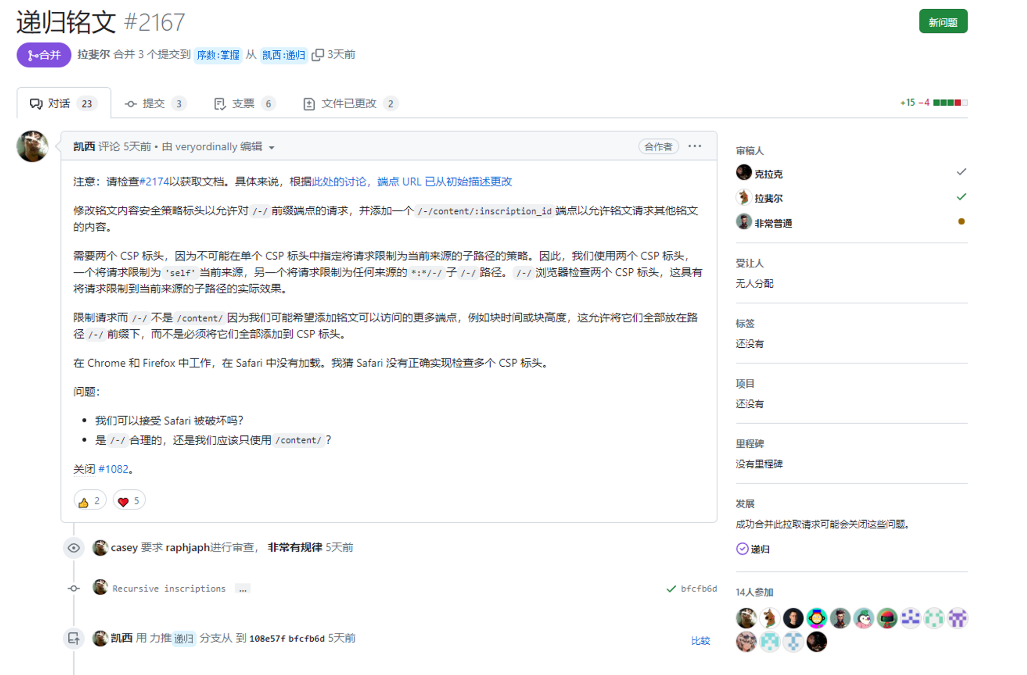1027x675 pixels.
Task: Click 凯西's avatar in the participants list
Action: coord(746,618)
